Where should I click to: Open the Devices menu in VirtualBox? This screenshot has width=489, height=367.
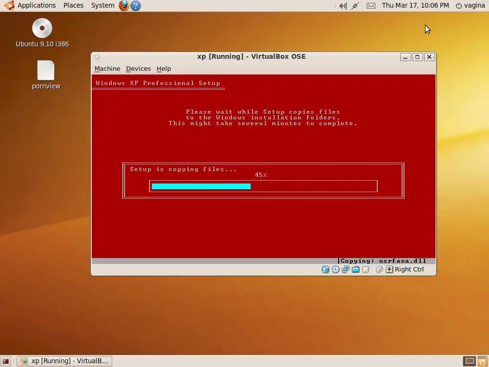pyautogui.click(x=138, y=69)
